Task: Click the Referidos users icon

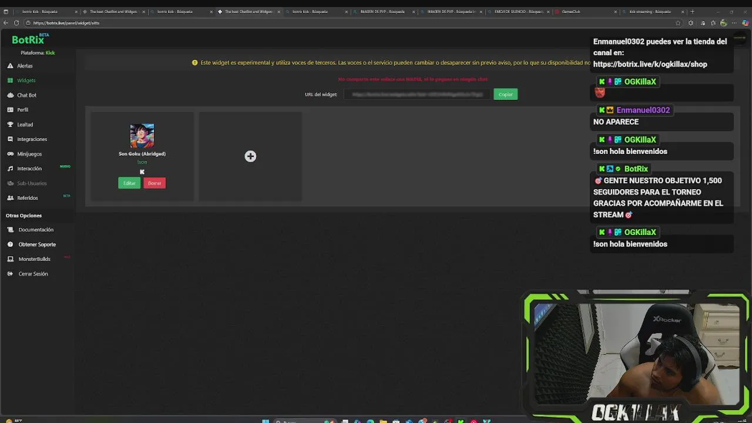Action: tap(11, 198)
